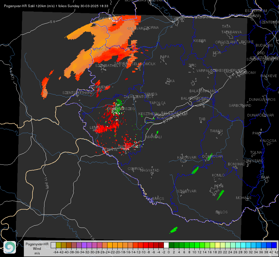
Task: Click the NAGYKANIZSA city label
Action: (131, 146)
